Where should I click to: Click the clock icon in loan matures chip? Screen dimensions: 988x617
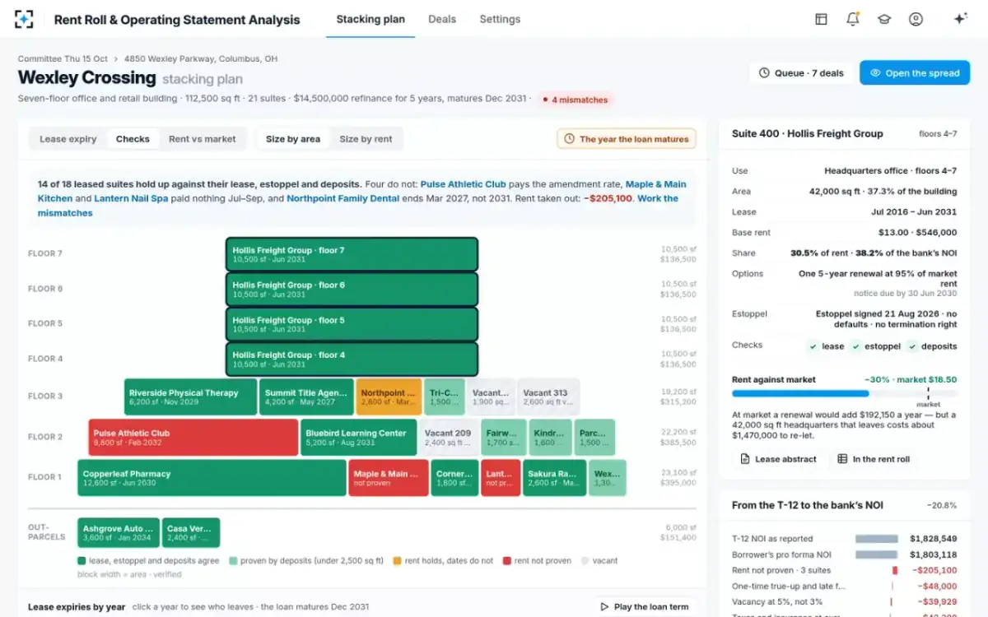point(570,139)
